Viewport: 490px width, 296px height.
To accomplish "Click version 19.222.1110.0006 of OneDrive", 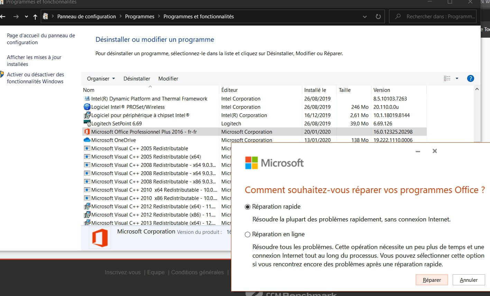I will (393, 140).
